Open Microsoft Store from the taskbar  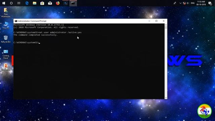pyautogui.click(x=42, y=3)
